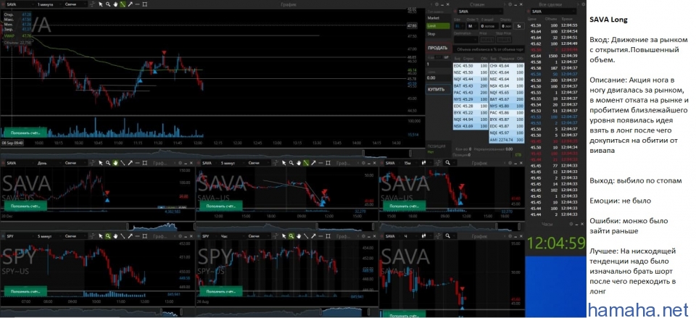Select Limit order type
Image resolution: width=696 pixels, height=318 pixels.
click(x=438, y=26)
